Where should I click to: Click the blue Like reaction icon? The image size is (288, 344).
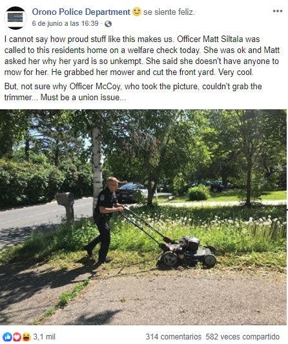point(7,337)
